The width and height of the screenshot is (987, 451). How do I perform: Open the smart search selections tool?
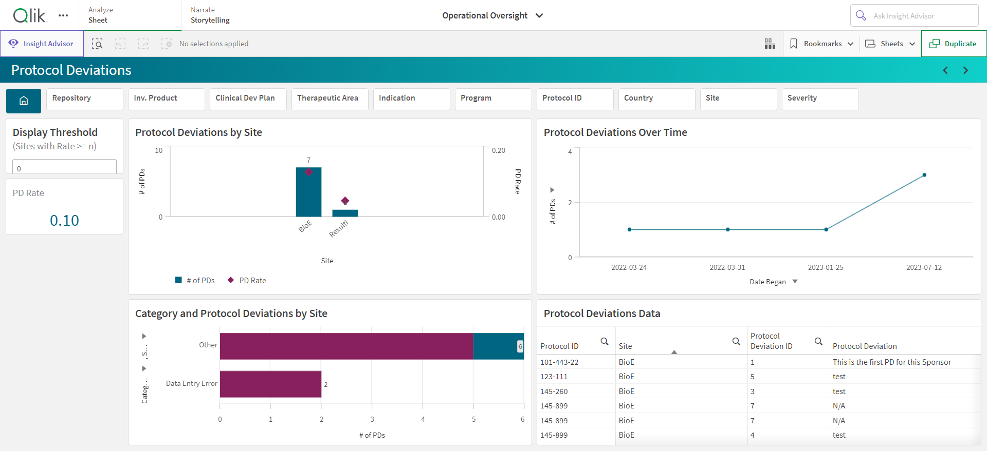point(97,44)
